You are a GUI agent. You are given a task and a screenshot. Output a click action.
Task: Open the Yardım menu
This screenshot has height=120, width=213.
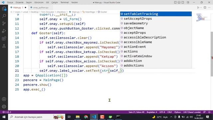point(75,2)
